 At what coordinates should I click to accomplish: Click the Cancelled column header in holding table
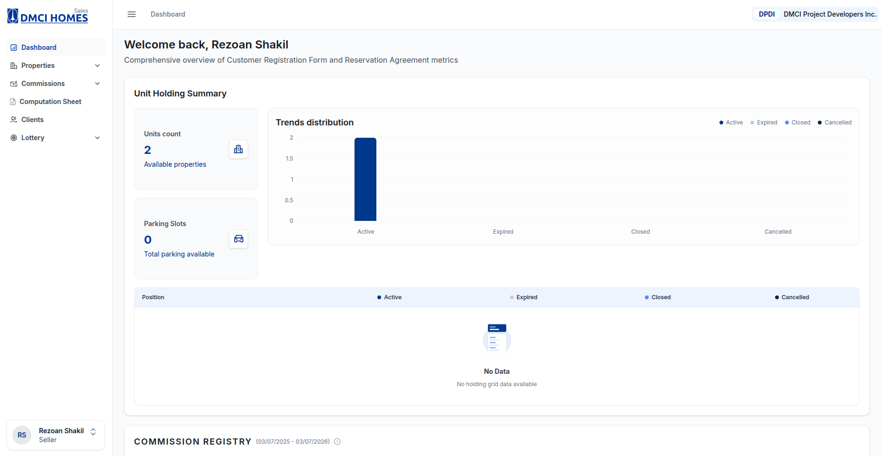pyautogui.click(x=792, y=297)
